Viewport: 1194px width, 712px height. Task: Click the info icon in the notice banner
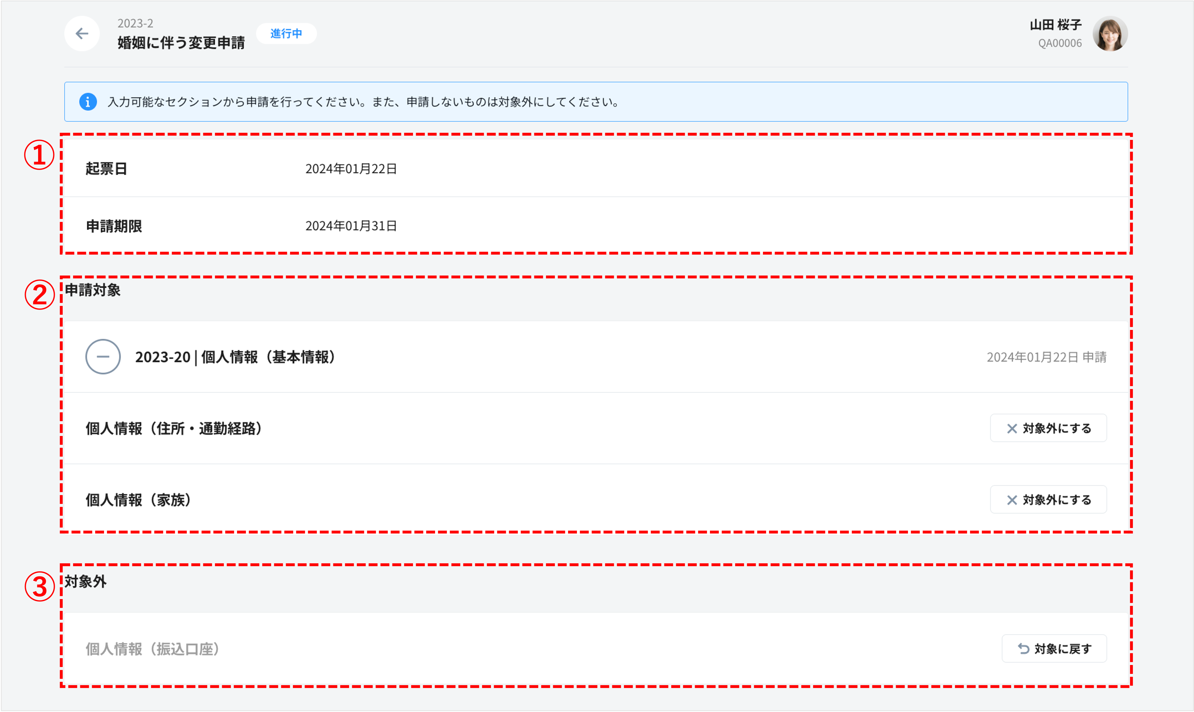tap(88, 102)
